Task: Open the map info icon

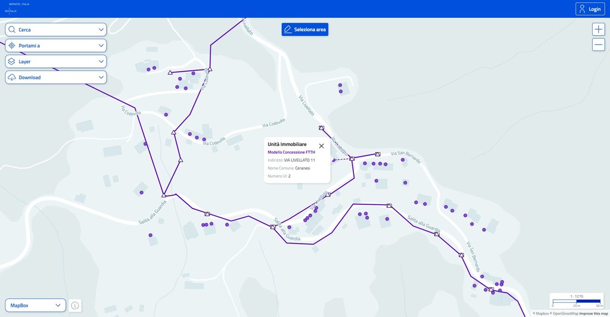Action: click(75, 305)
